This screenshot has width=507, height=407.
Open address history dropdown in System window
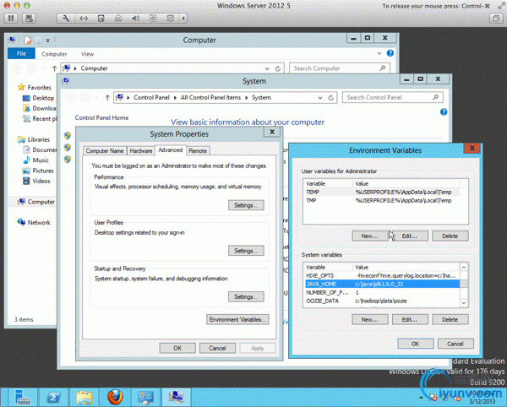(x=320, y=98)
